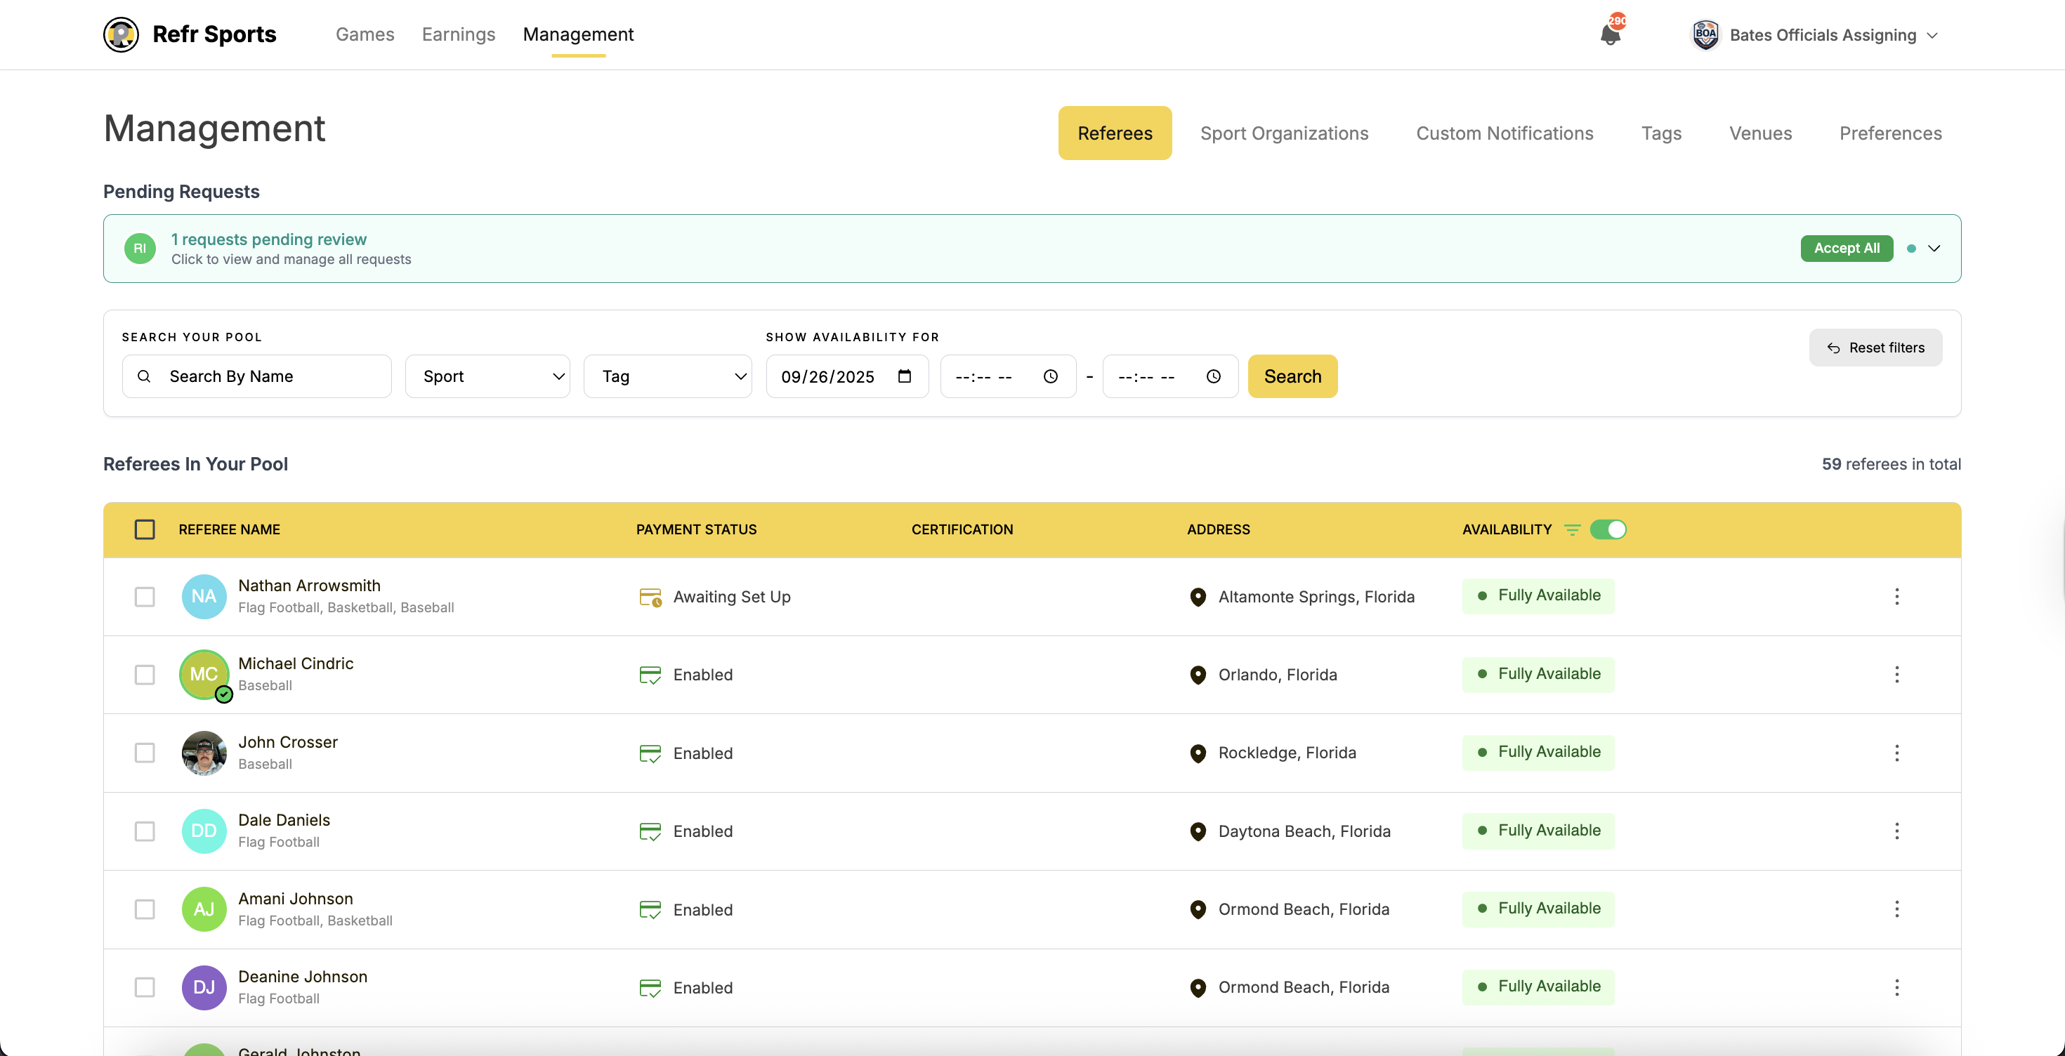The image size is (2065, 1056).
Task: Click the Refr Sports logo icon
Action: [x=121, y=34]
